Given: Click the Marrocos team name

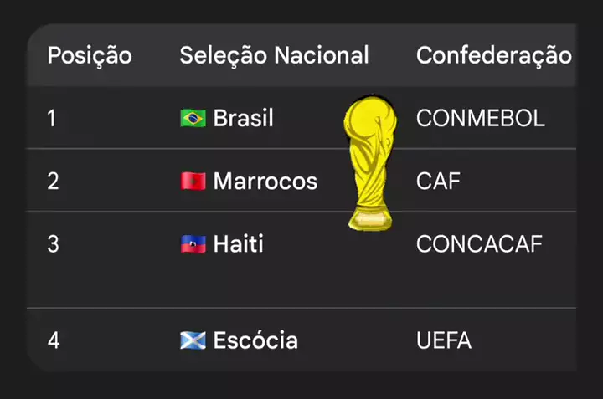Looking at the screenshot, I should 265,181.
